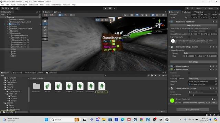Select ProBuilder object selection mode icon
Screen dimensions: 220x123
click(97, 20)
